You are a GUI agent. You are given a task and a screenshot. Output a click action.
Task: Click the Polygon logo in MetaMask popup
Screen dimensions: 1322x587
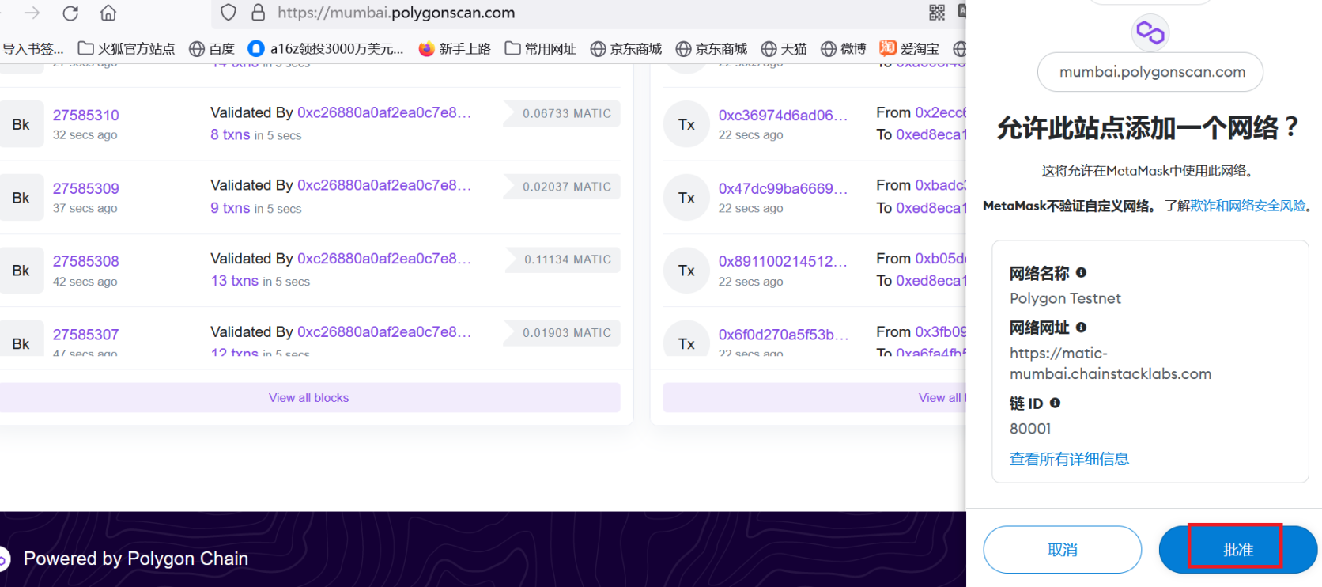click(x=1150, y=32)
